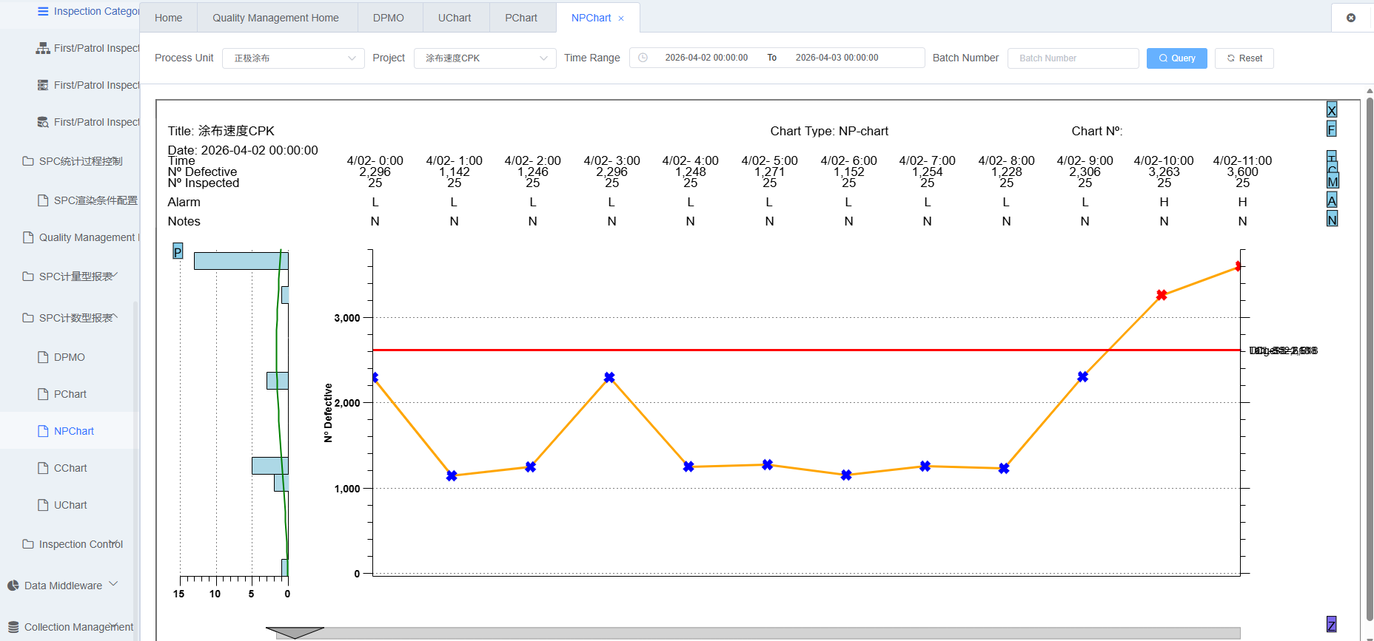Click the CChart document icon in sidebar
1374x641 pixels.
coord(43,468)
